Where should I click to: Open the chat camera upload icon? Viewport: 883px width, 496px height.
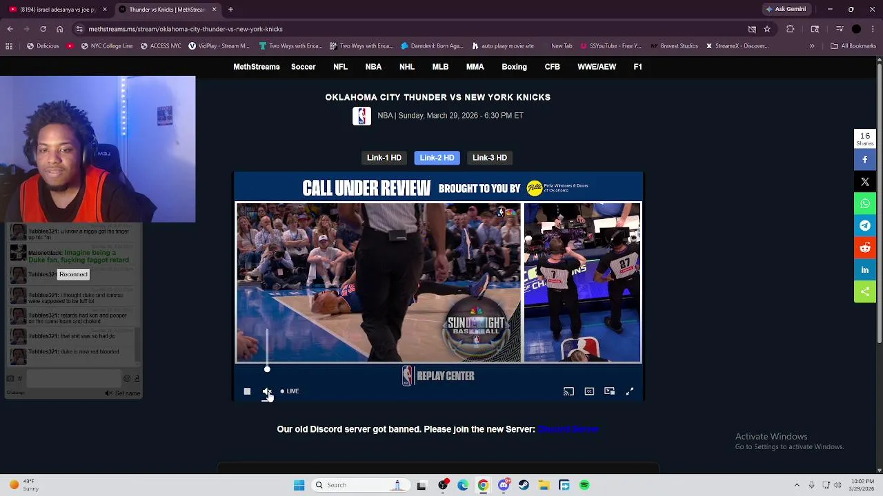tap(10, 378)
